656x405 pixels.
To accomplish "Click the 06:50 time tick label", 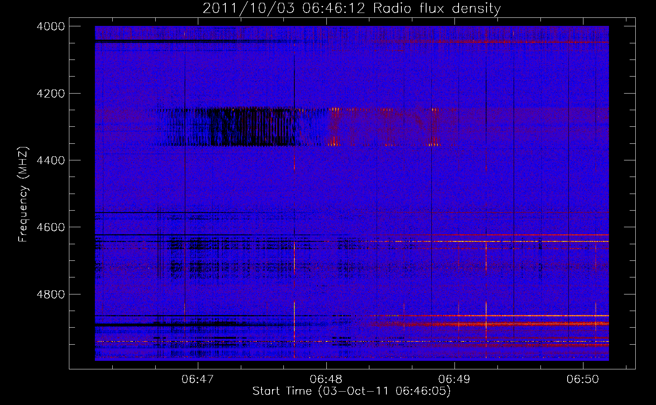I will point(583,379).
